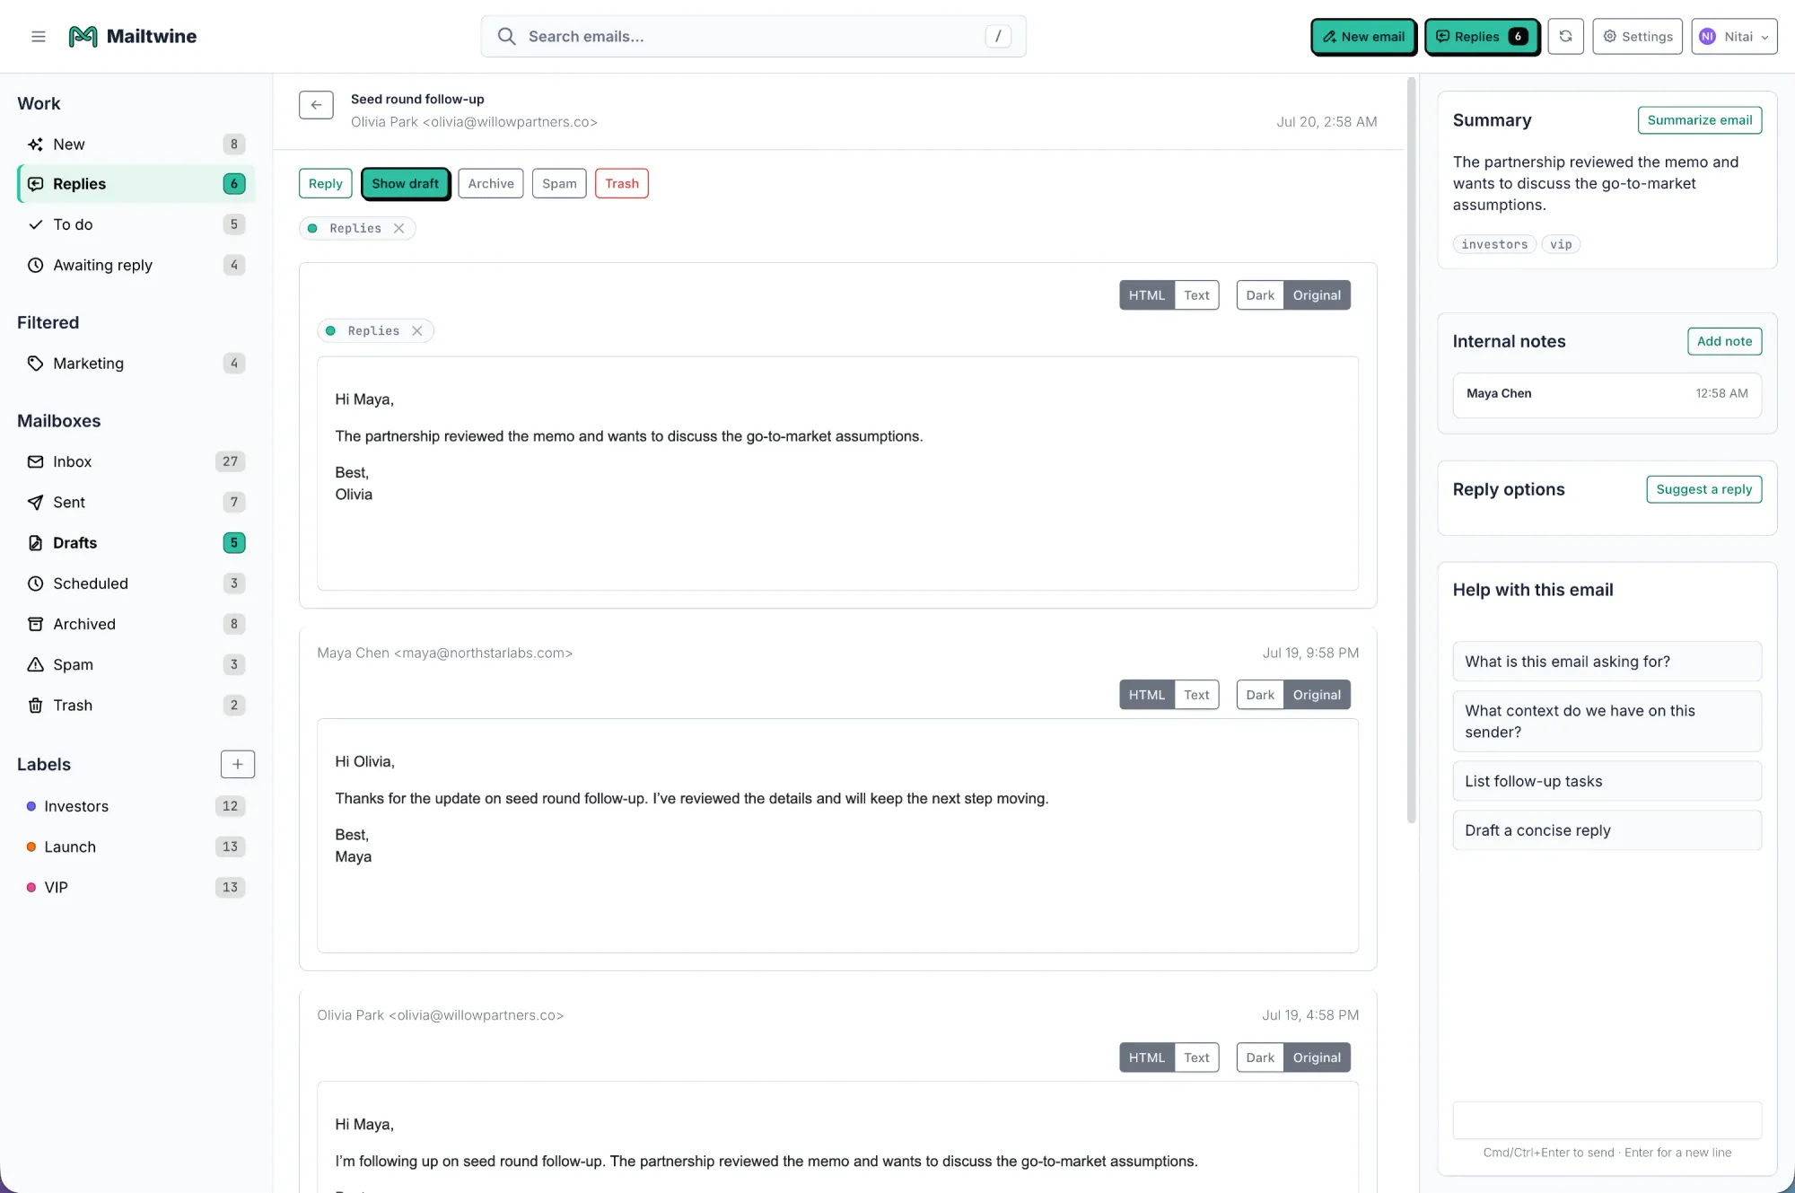The image size is (1795, 1193).
Task: Click the Show draft button
Action: coord(406,183)
